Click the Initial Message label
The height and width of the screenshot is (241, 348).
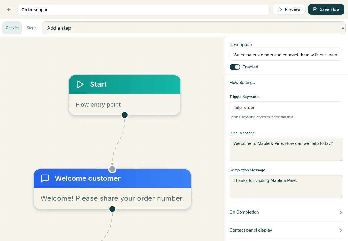coord(242,133)
